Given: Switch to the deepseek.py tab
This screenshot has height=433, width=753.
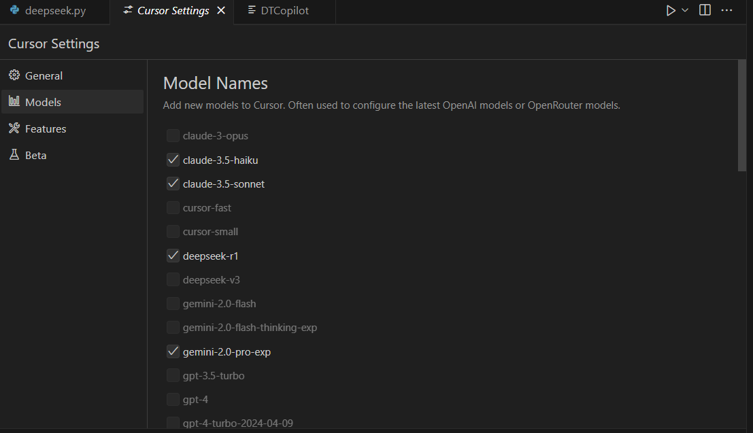Looking at the screenshot, I should [x=54, y=11].
